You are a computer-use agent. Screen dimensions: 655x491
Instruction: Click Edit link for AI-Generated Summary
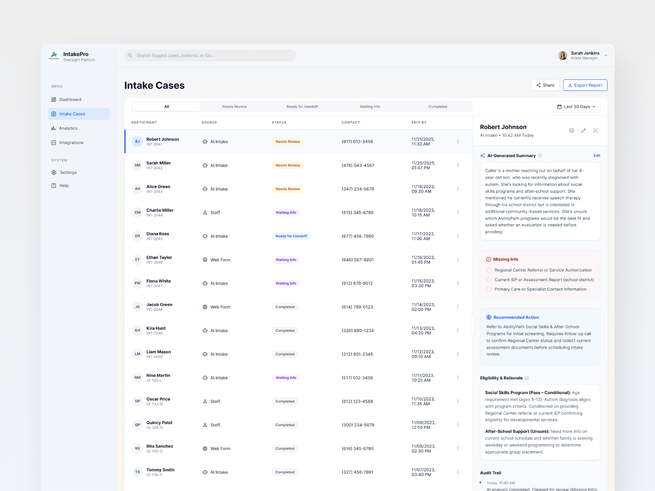[597, 155]
